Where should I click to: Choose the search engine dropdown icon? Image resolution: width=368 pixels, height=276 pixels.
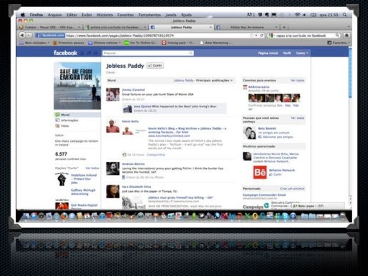point(271,35)
